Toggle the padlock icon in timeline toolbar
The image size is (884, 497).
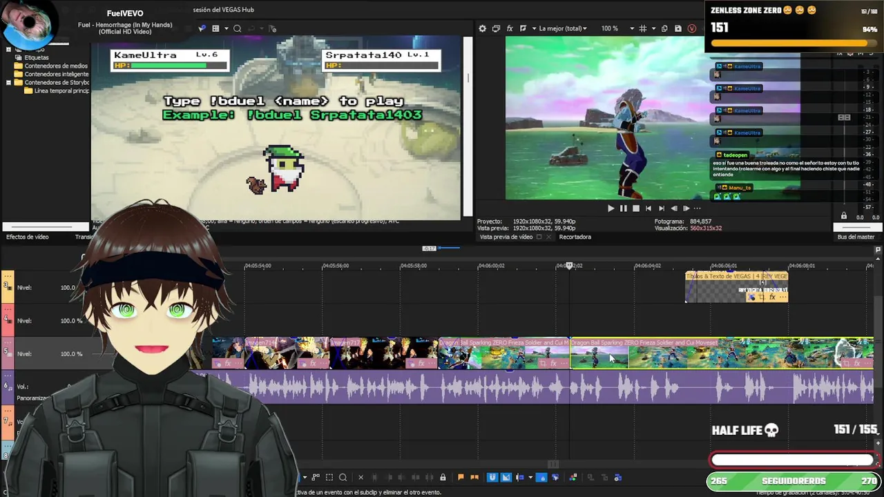point(443,477)
